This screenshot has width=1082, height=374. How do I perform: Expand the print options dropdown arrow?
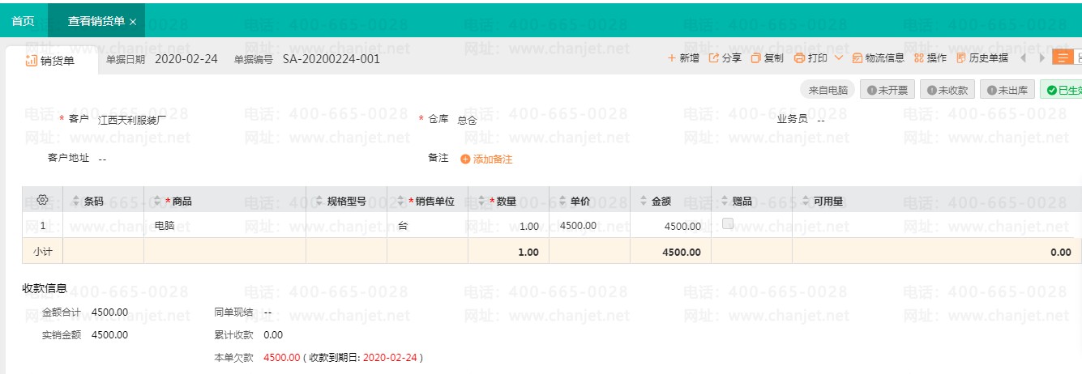pos(838,58)
